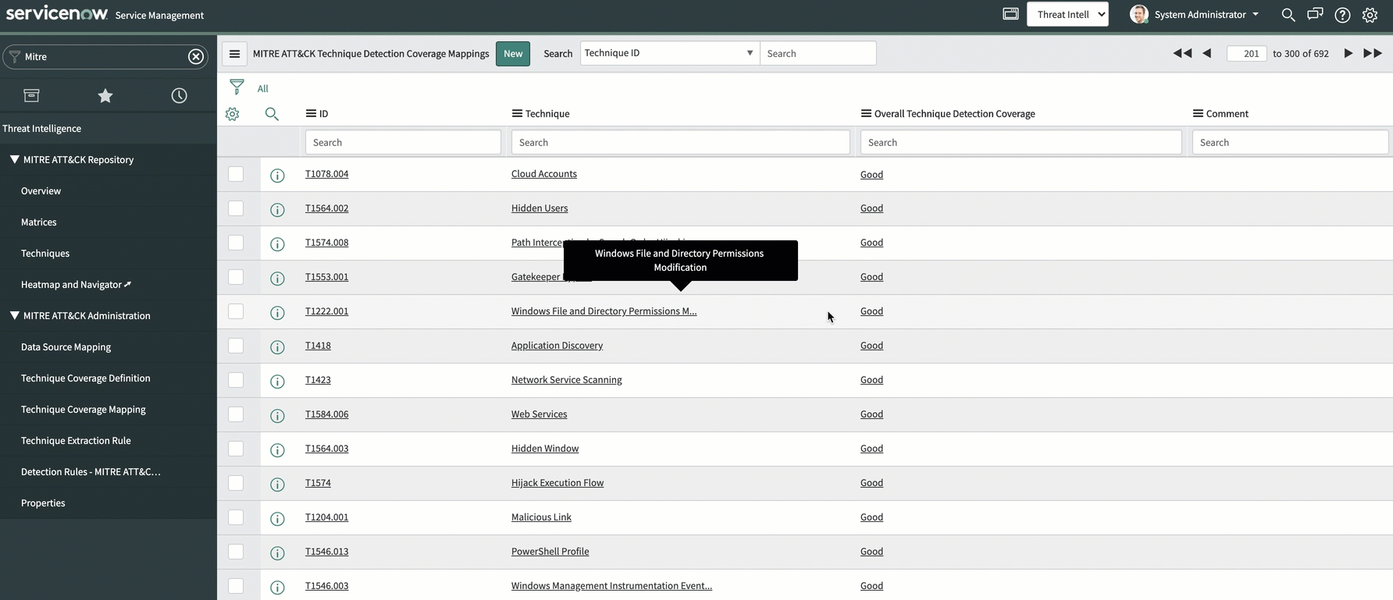
Task: Open the Threat Intell scope dropdown
Action: point(1067,14)
